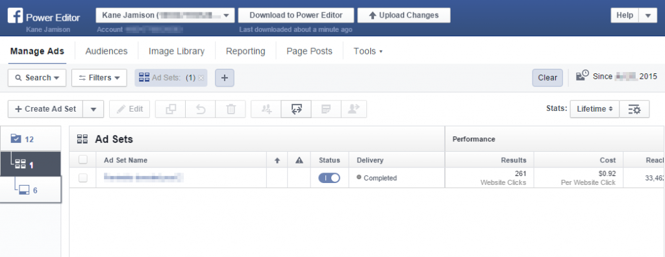665x257 pixels.
Task: Click the Results column header
Action: (x=513, y=160)
